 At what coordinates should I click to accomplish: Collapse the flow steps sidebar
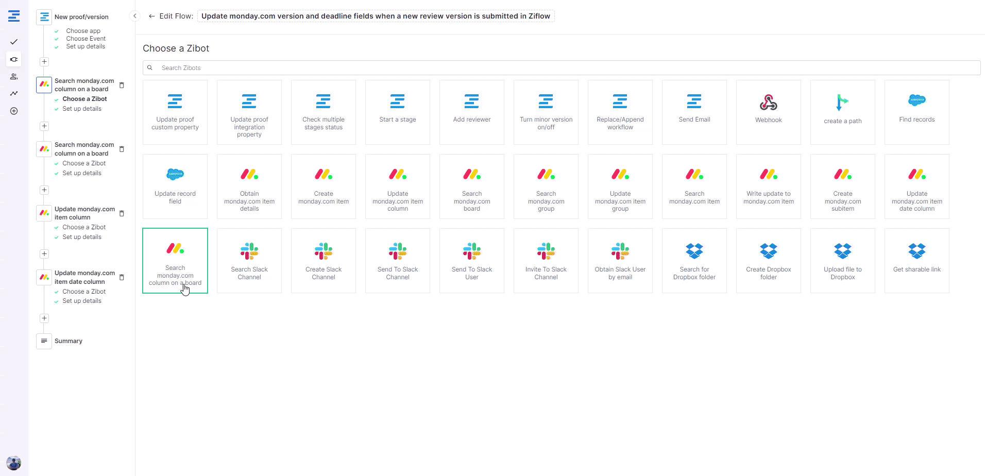pos(134,16)
